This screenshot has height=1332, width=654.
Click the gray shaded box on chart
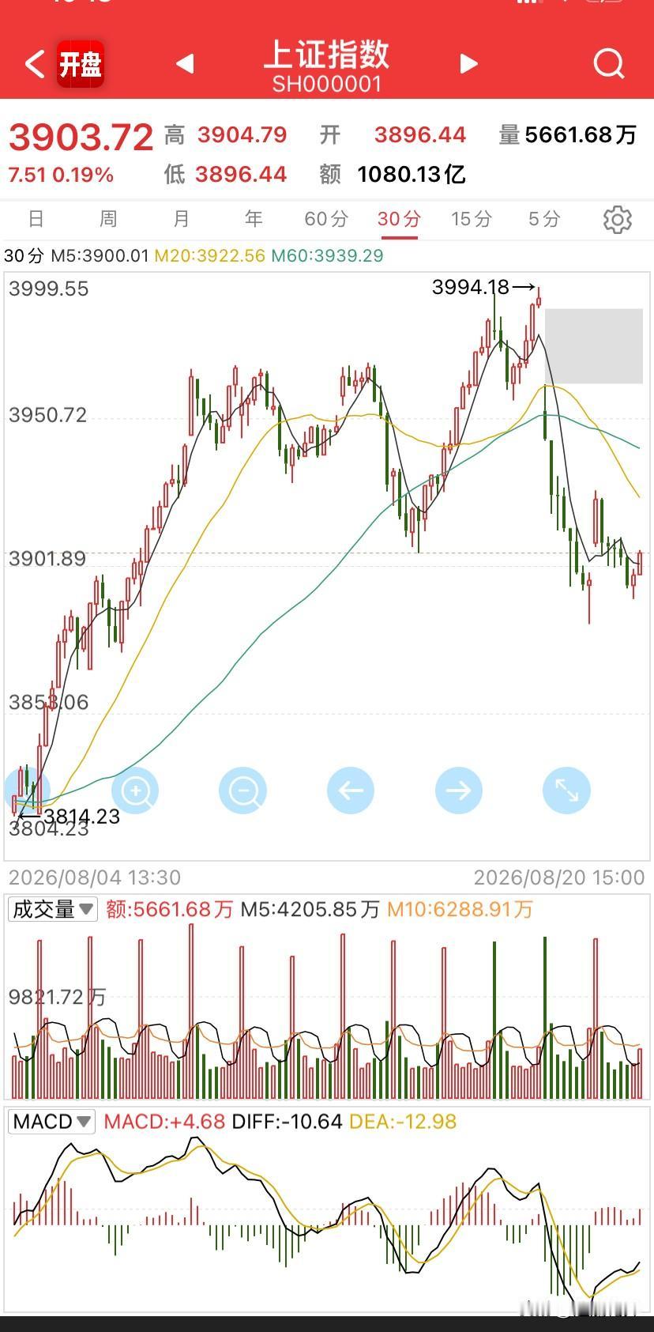(594, 346)
